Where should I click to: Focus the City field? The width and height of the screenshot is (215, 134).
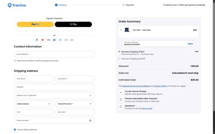pos(34,112)
